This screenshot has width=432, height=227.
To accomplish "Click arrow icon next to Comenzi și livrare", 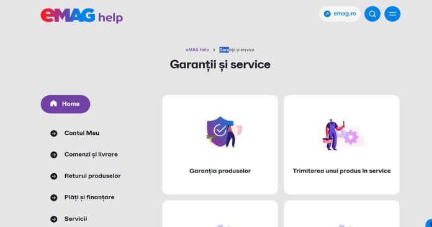I will (54, 155).
